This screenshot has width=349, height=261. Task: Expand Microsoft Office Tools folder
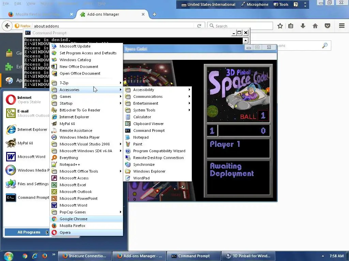coord(86,171)
